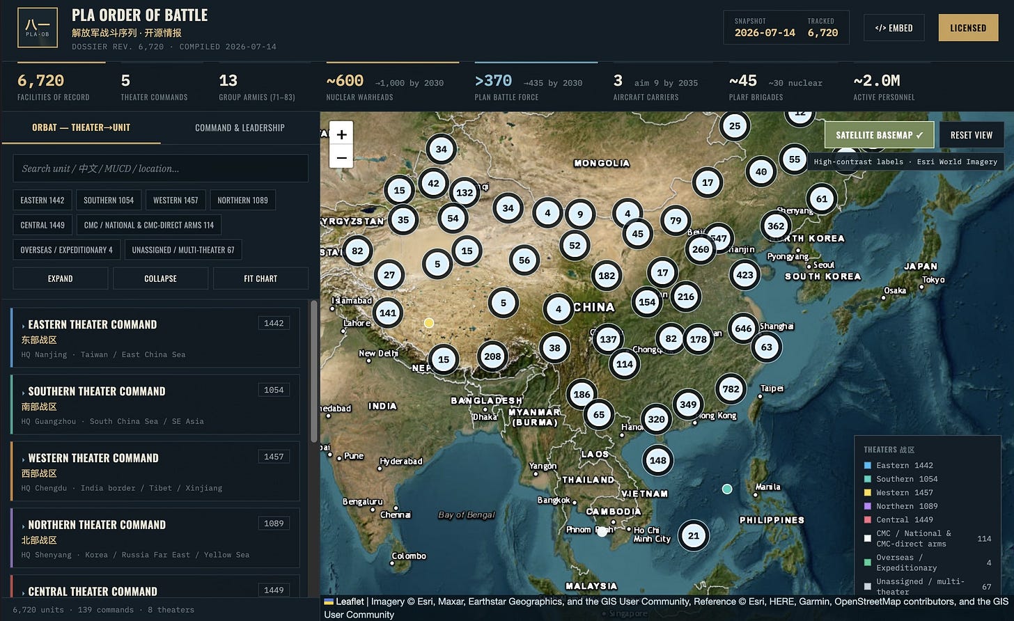1014x621 pixels.
Task: Click the Licensed button
Action: (968, 28)
